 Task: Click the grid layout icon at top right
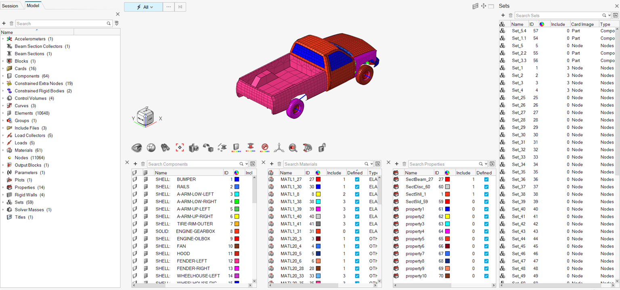tap(475, 6)
